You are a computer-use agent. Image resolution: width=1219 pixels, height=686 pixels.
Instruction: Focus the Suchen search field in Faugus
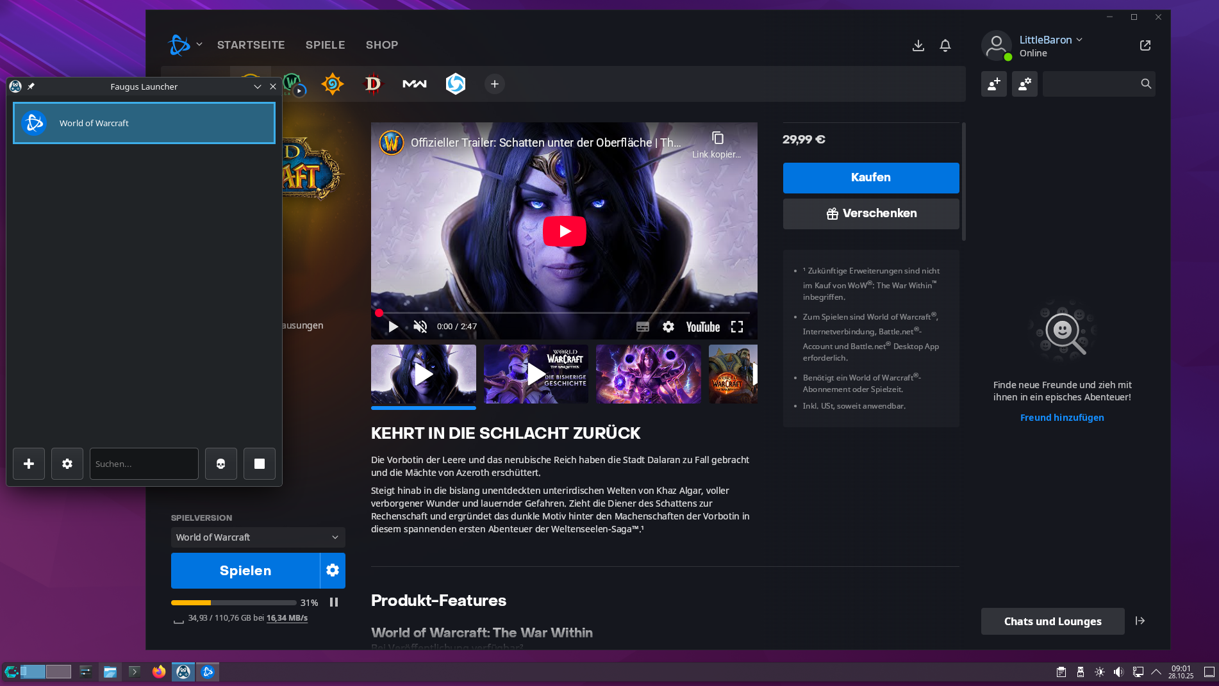pos(144,464)
